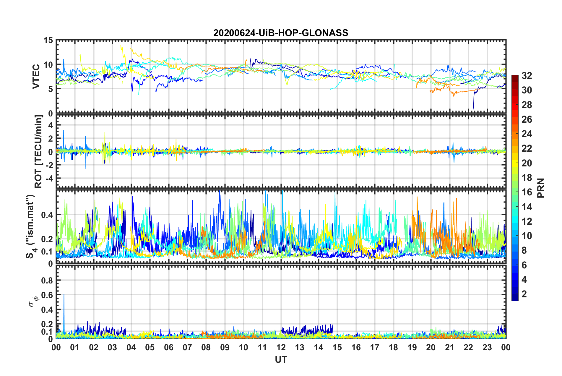This screenshot has height=376, width=562.
Task: Click the ROT axis tick -4
Action: pos(49,179)
